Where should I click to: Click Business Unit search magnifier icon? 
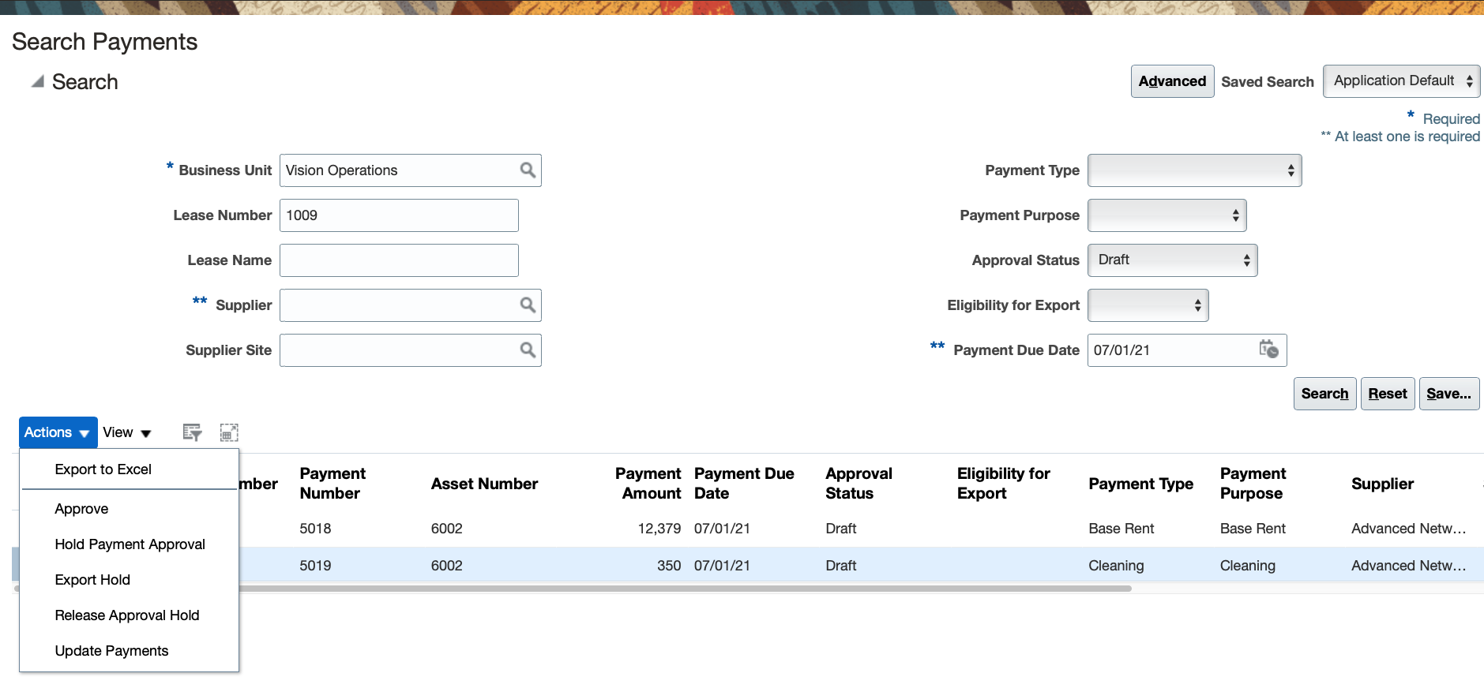[528, 170]
